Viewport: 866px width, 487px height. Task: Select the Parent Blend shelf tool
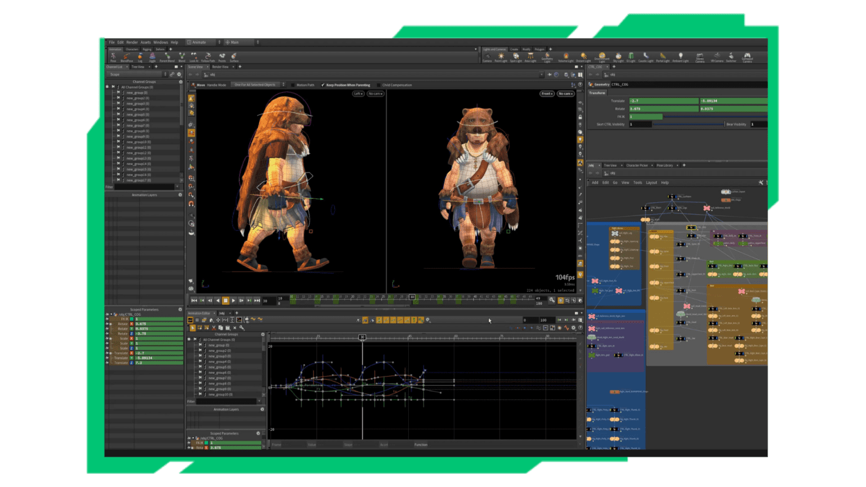click(167, 56)
